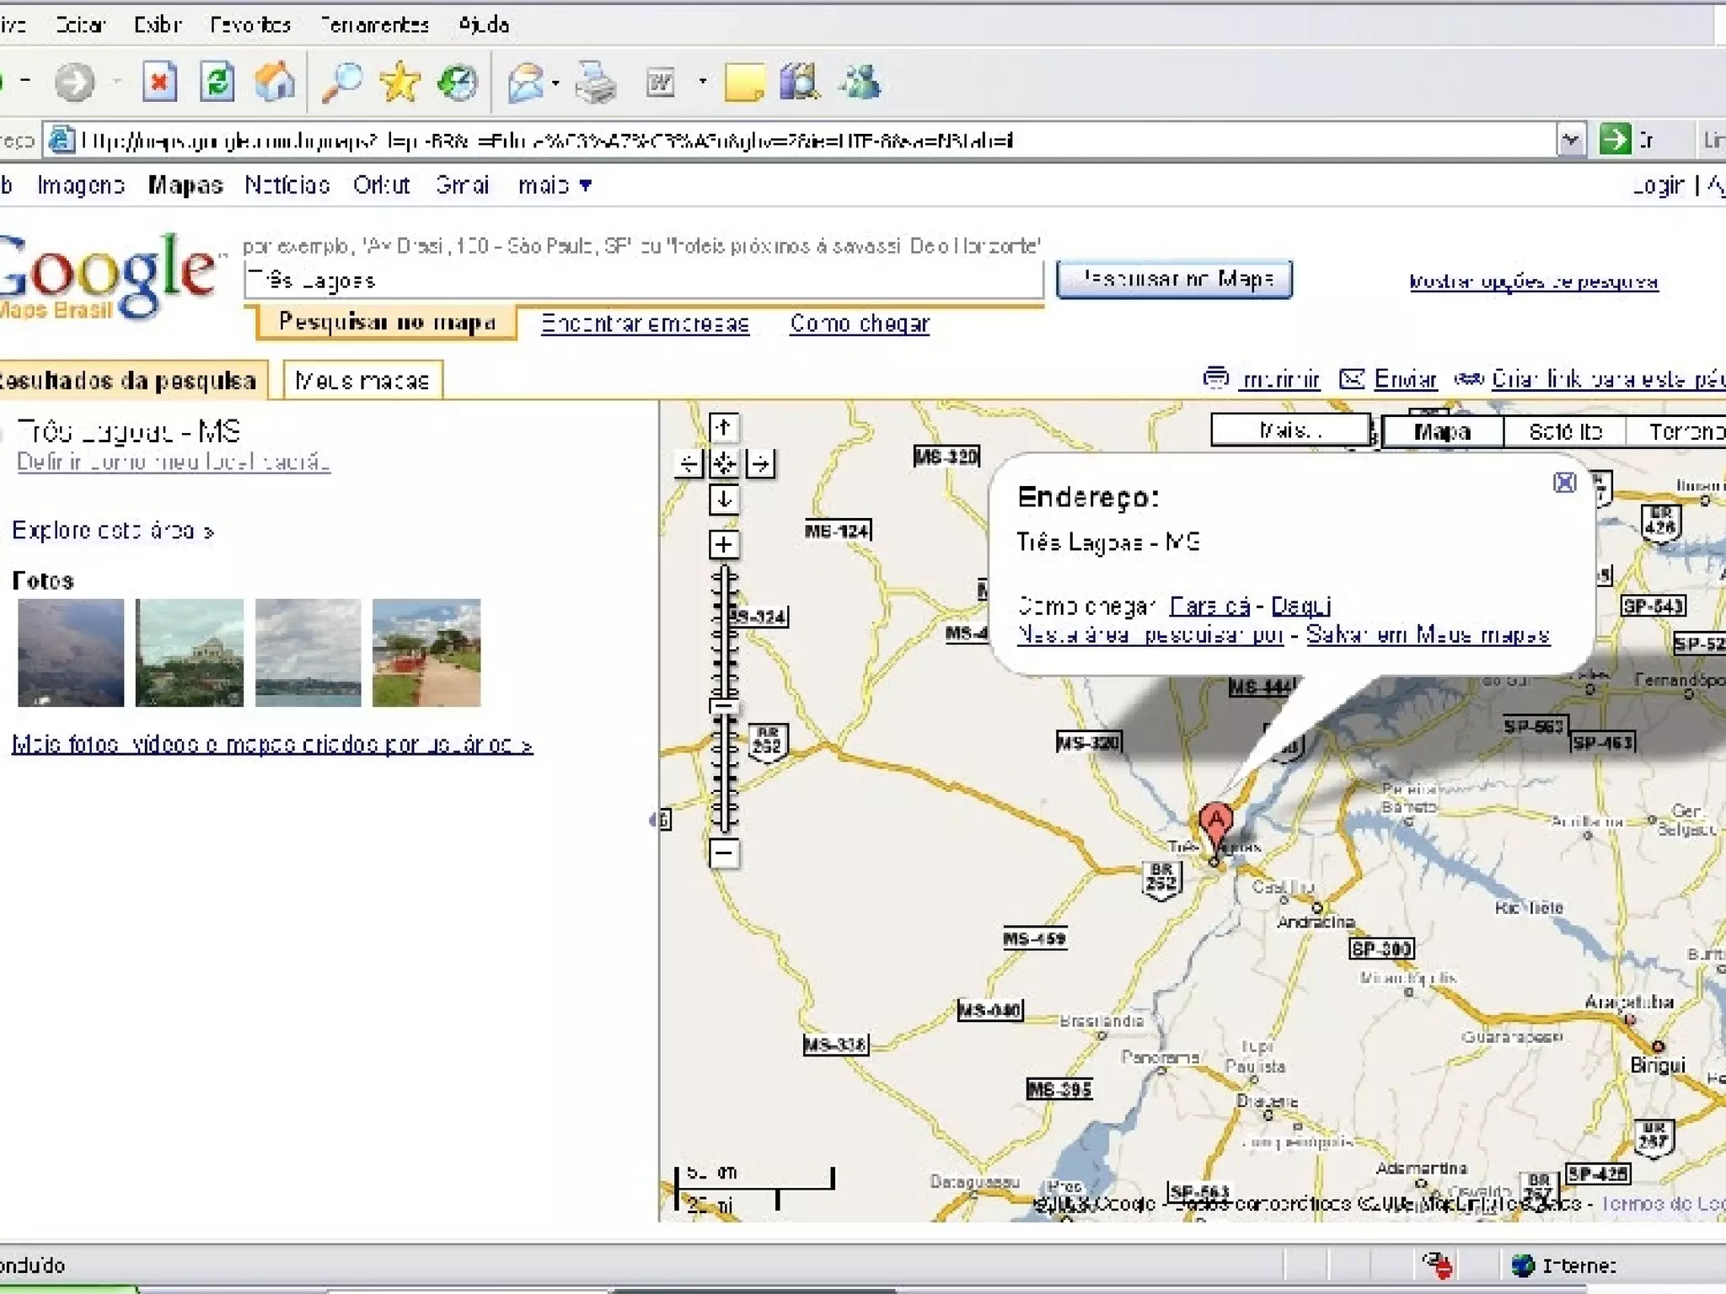1726x1294 pixels.
Task: Switch map view to Satélite
Action: pos(1564,431)
